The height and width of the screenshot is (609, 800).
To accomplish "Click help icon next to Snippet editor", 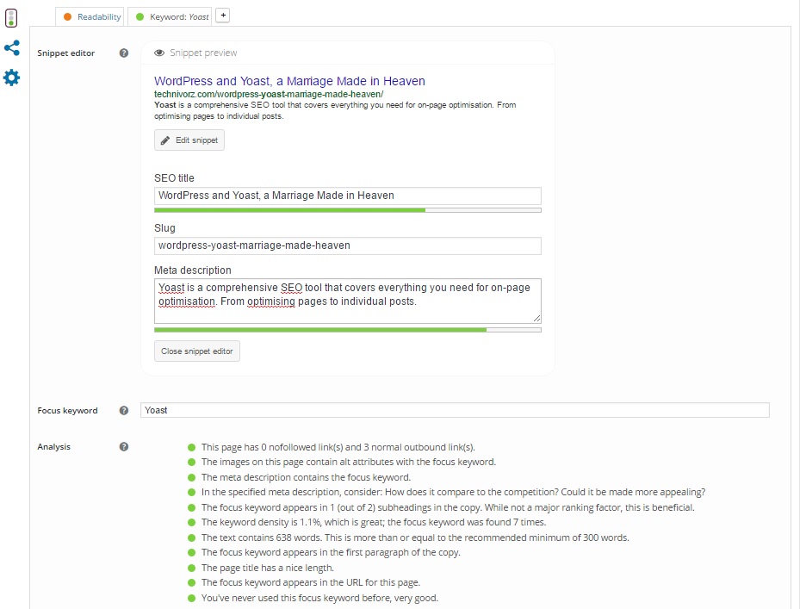I will click(x=124, y=53).
